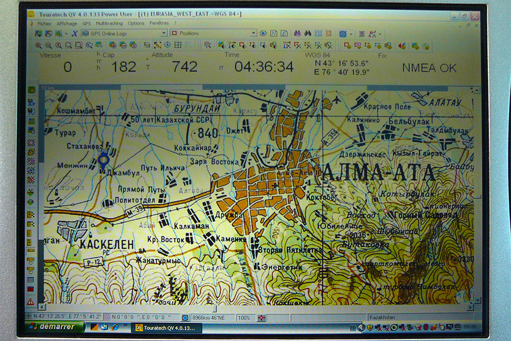The height and width of the screenshot is (341, 511).
Task: Open the GPS menu
Action: (86, 24)
